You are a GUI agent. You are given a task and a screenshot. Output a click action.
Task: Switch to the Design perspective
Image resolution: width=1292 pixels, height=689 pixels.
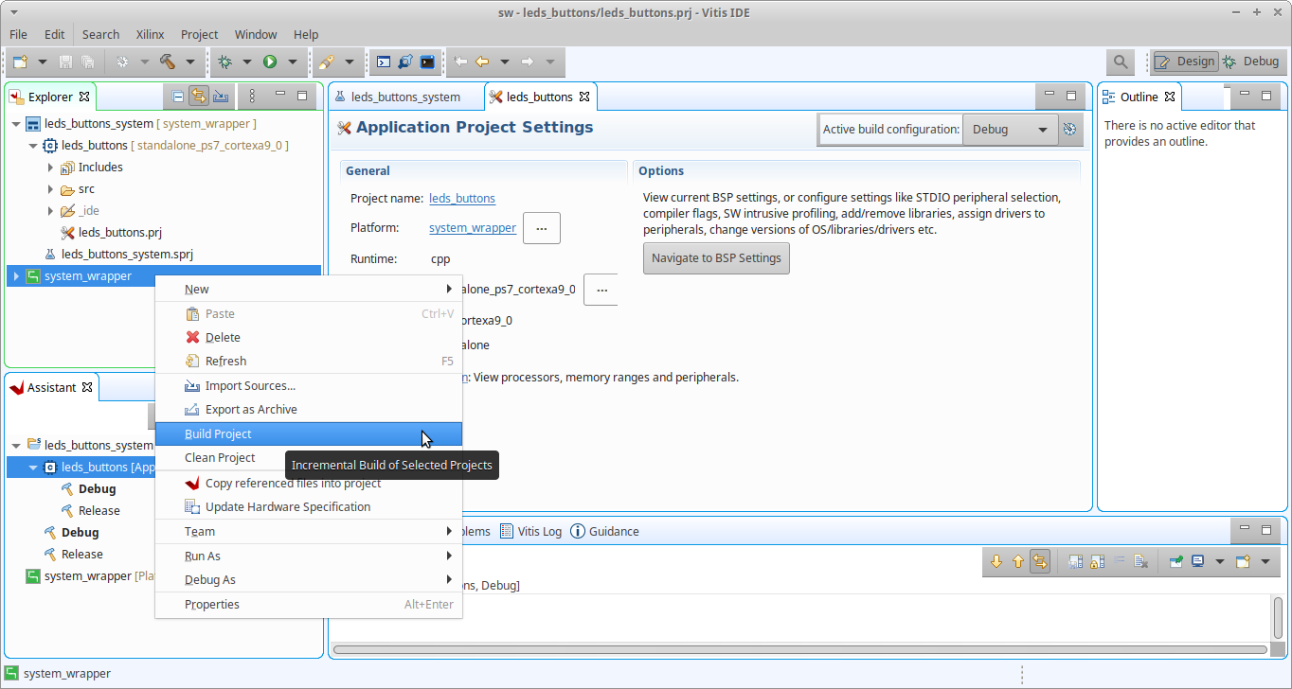1185,62
